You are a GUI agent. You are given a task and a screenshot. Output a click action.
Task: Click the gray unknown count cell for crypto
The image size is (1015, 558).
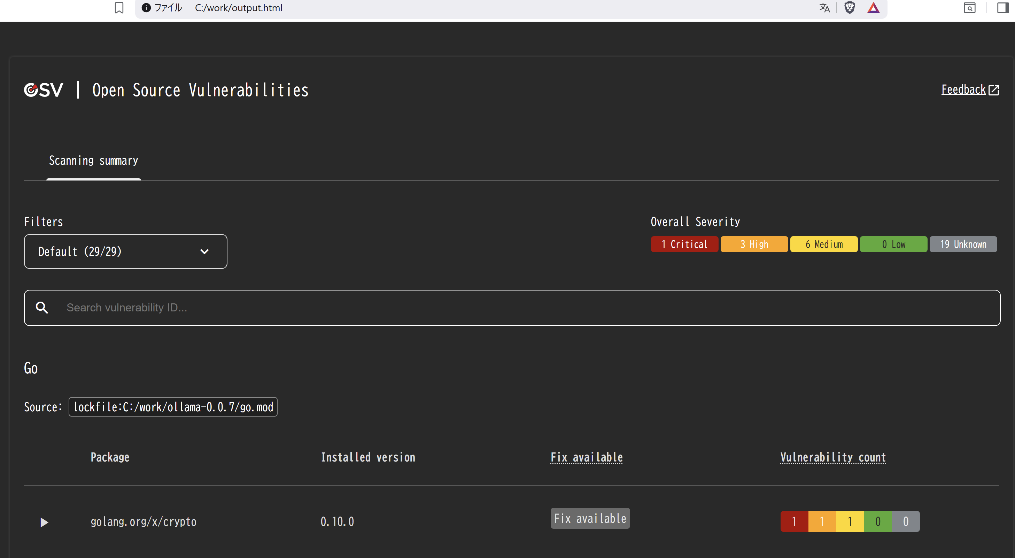(x=906, y=522)
